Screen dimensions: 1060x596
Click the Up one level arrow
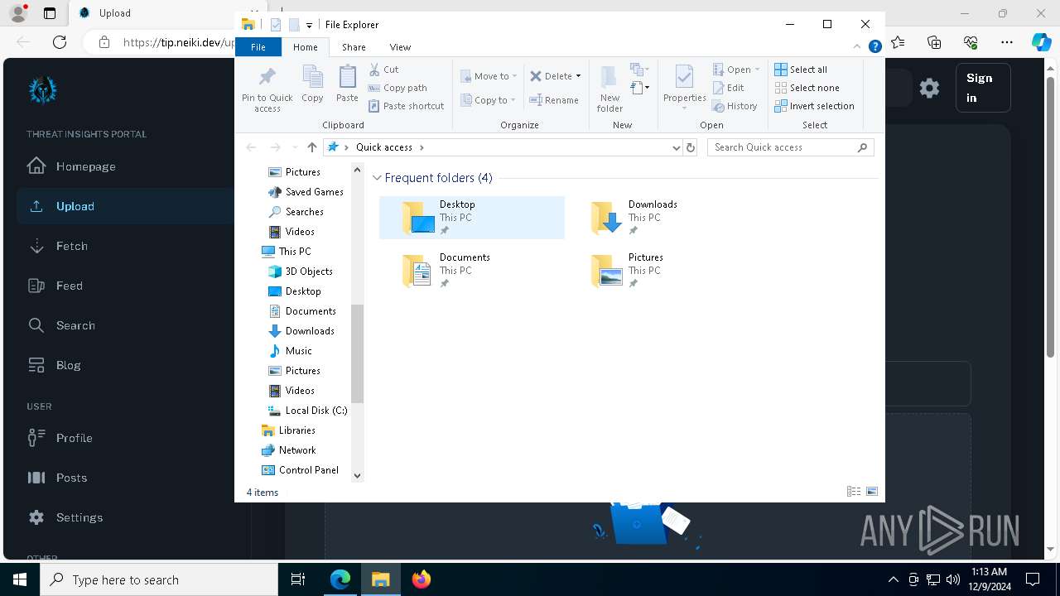tap(311, 147)
